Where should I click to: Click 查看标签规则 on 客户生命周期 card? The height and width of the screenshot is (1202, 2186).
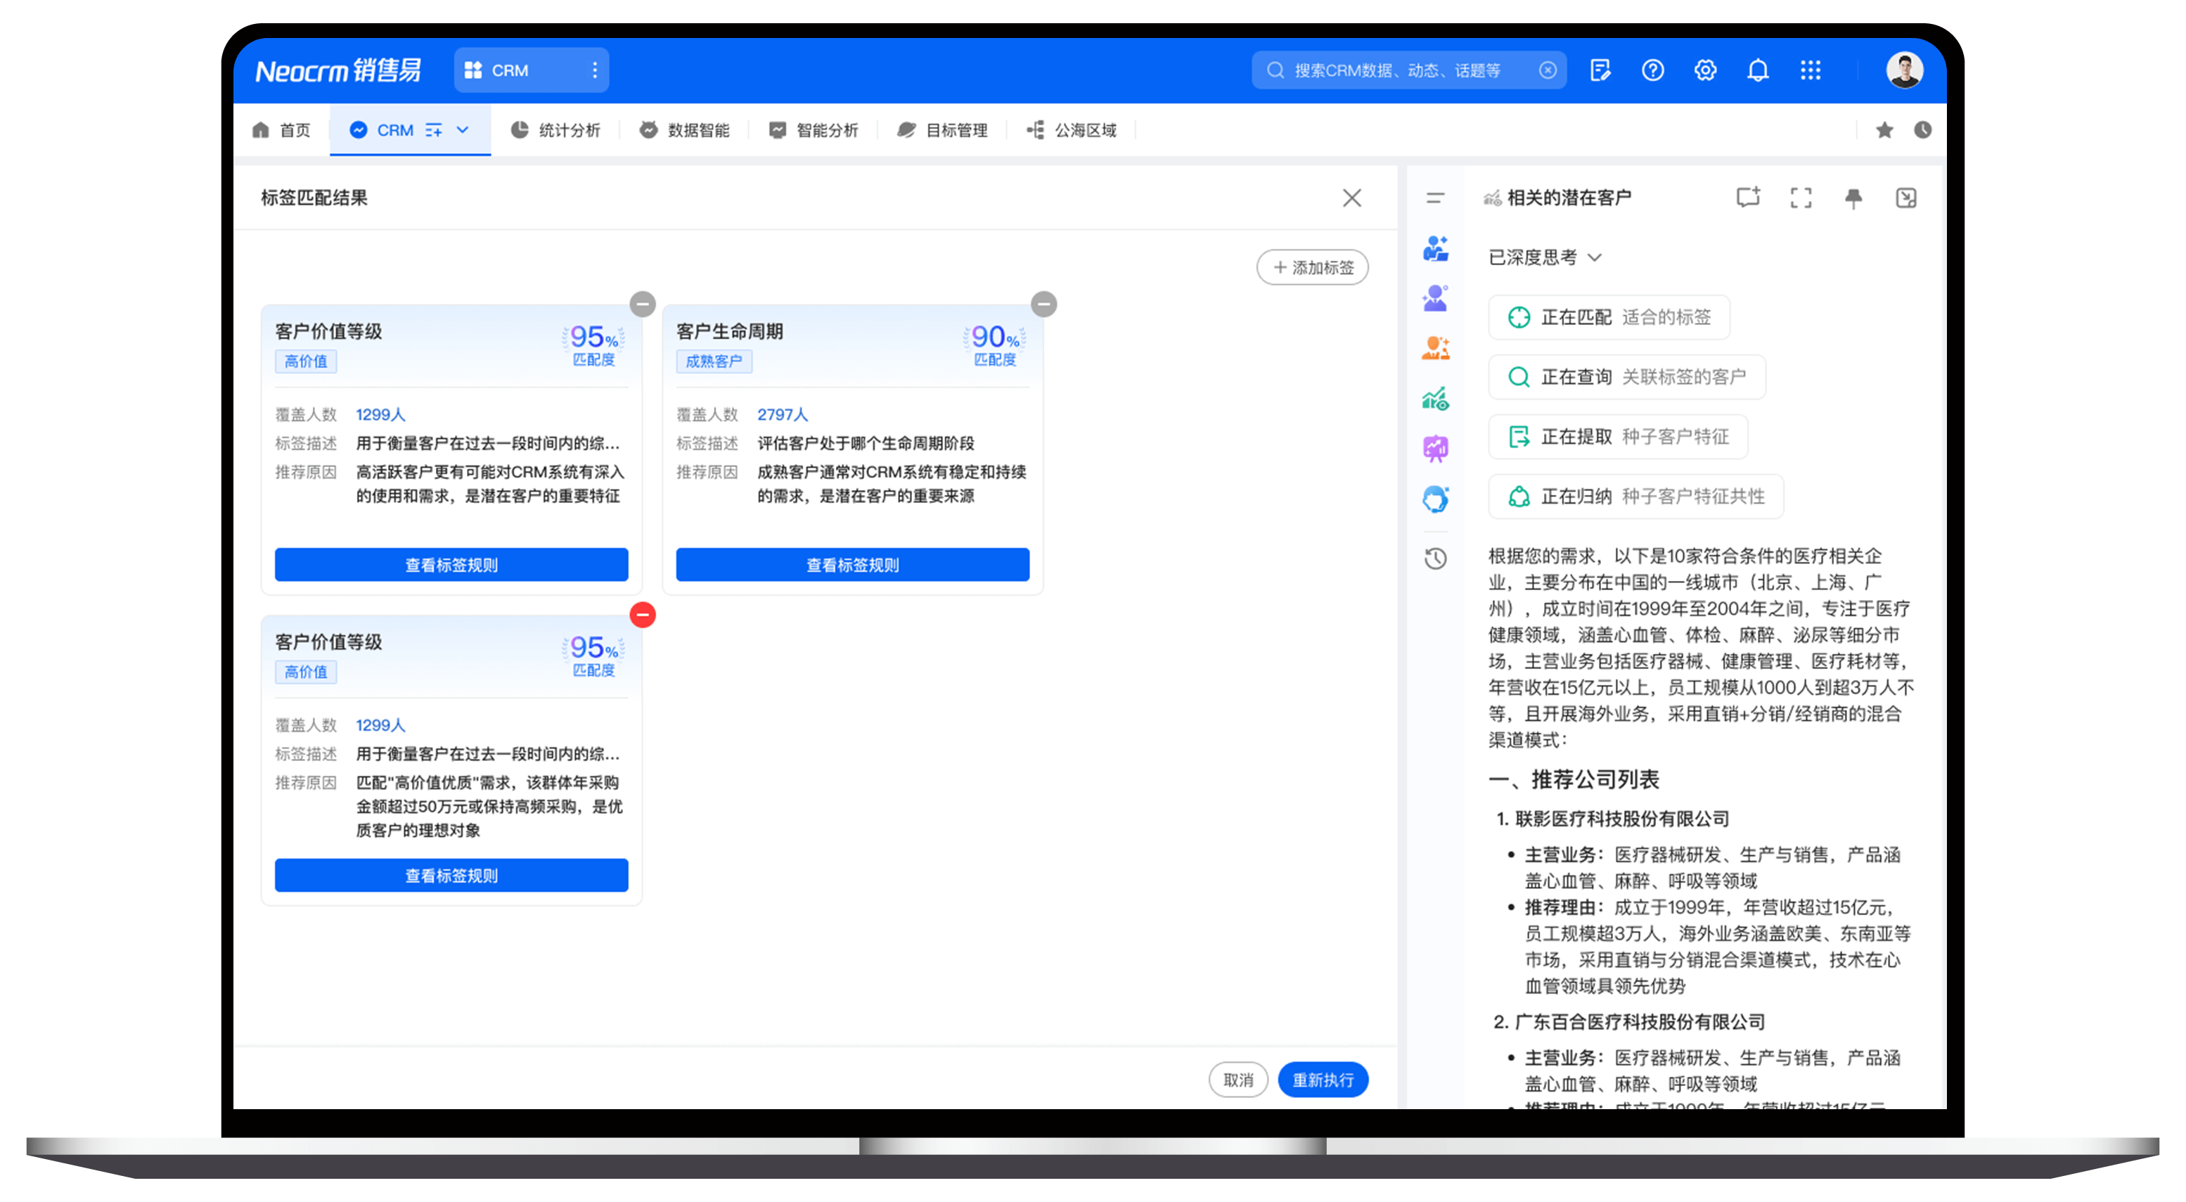[x=852, y=565]
